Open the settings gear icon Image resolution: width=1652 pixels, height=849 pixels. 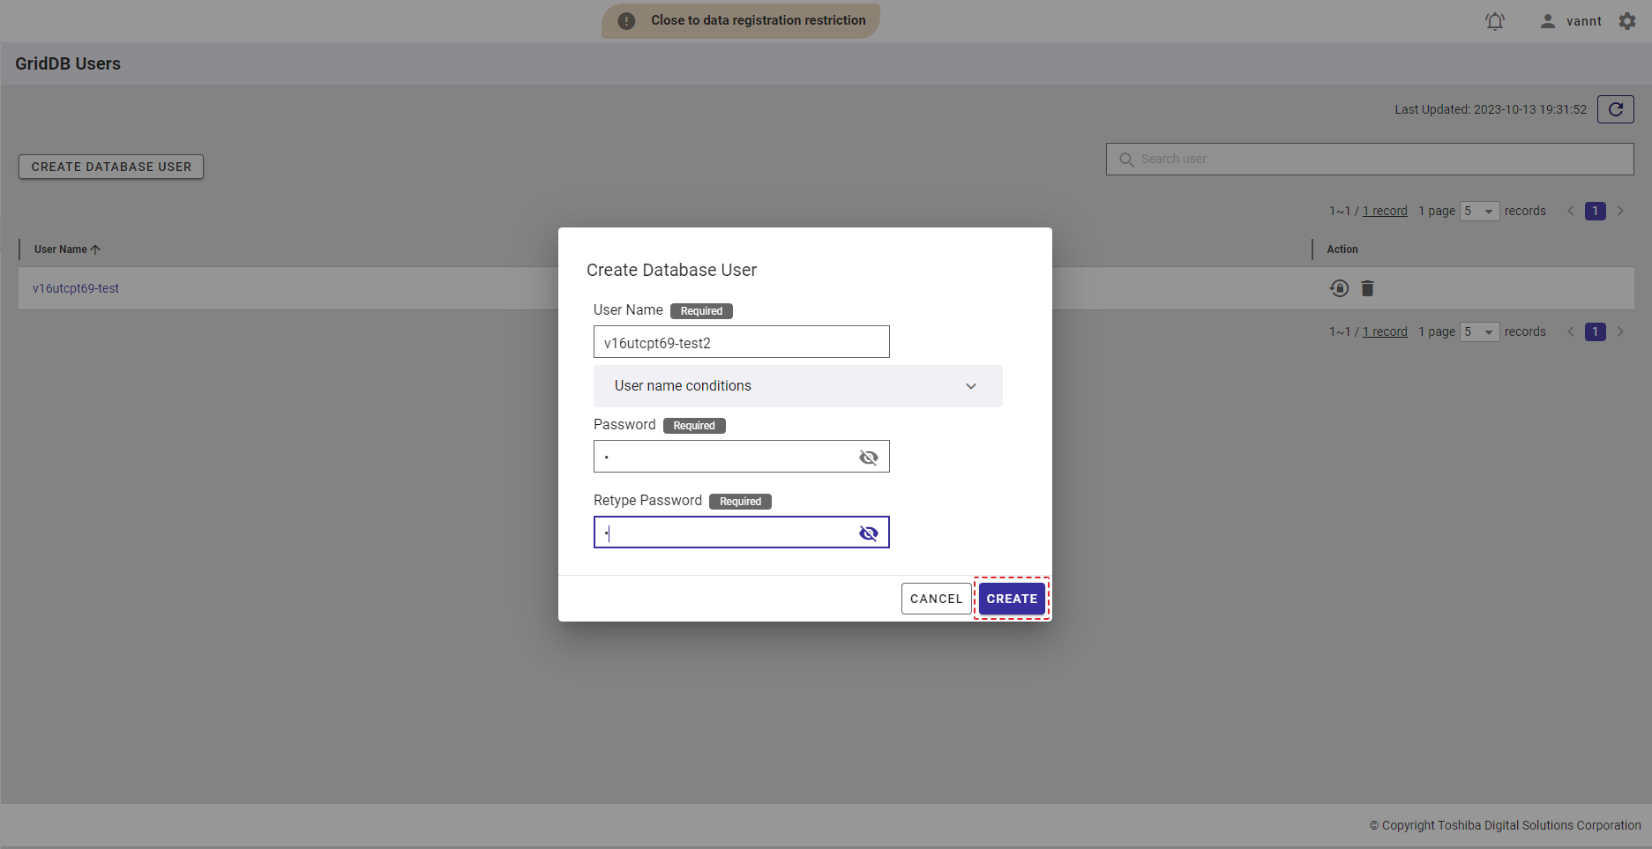click(1627, 21)
